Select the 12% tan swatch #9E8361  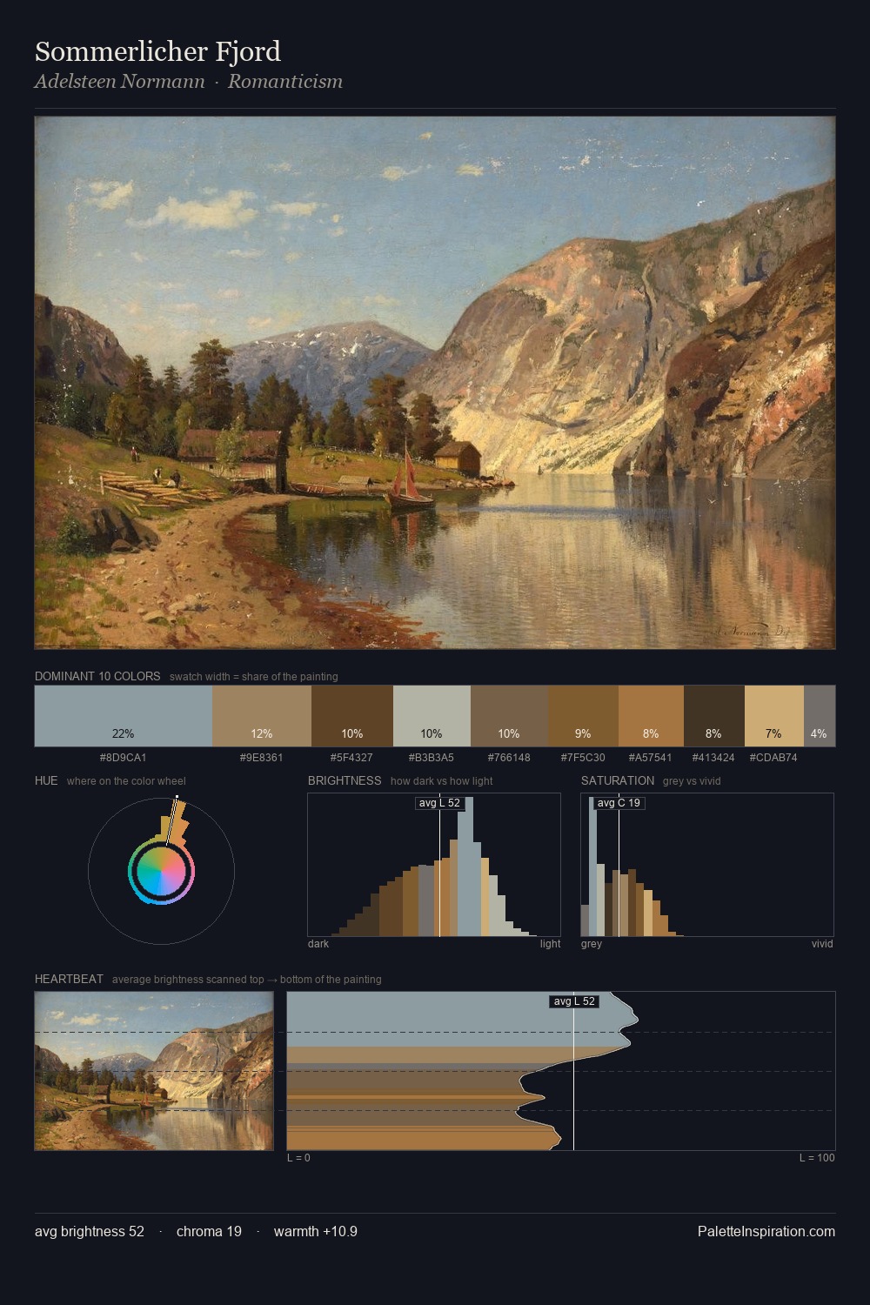click(262, 716)
